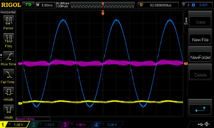Select the +Width measurement icon
Image resolution: width=214 pixels, height=128 pixels.
(8, 92)
